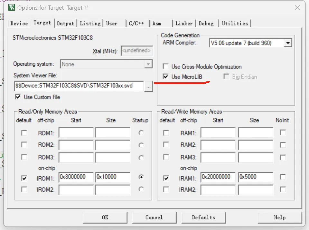Check the IROM2 default checkbox

click(24, 189)
